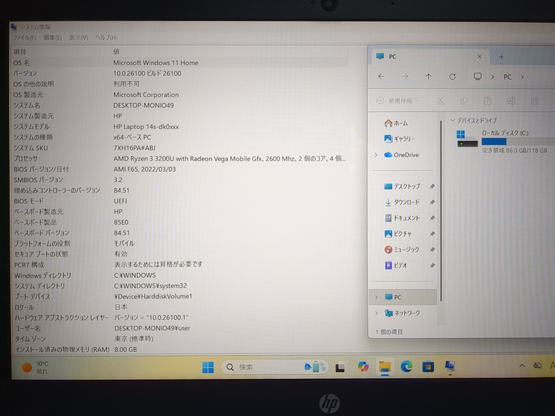Open a new File Explorer tab
Screen dimensions: 555x416
501,57
